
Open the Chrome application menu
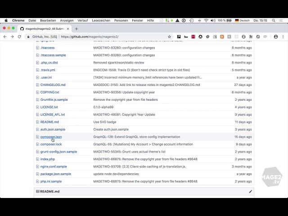click(18, 20)
